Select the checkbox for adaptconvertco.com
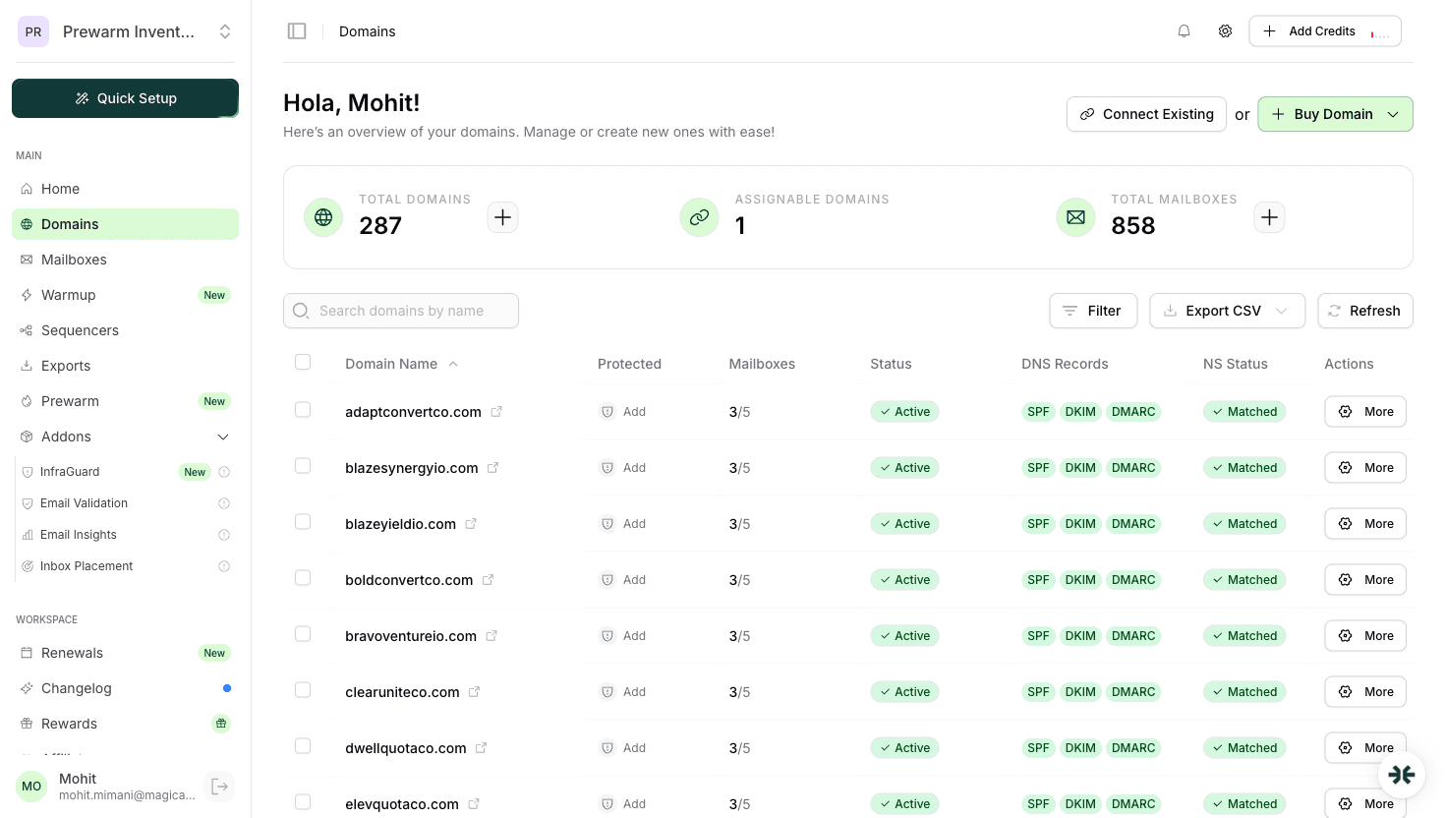This screenshot has width=1445, height=818. (303, 409)
